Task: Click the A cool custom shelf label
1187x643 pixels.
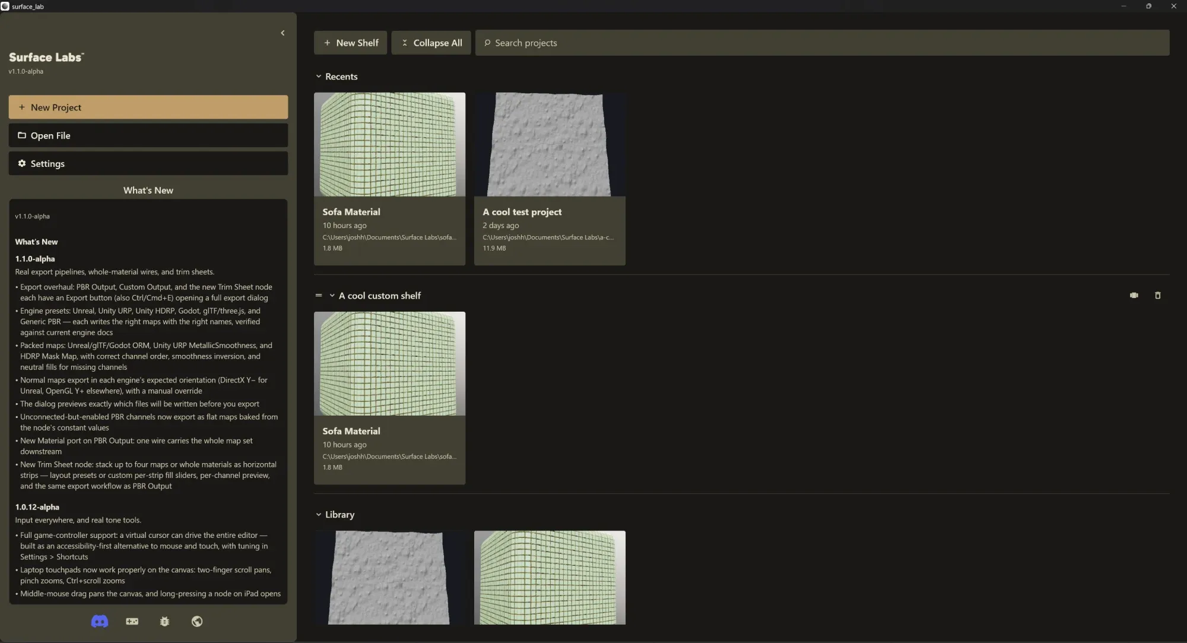Action: click(380, 296)
